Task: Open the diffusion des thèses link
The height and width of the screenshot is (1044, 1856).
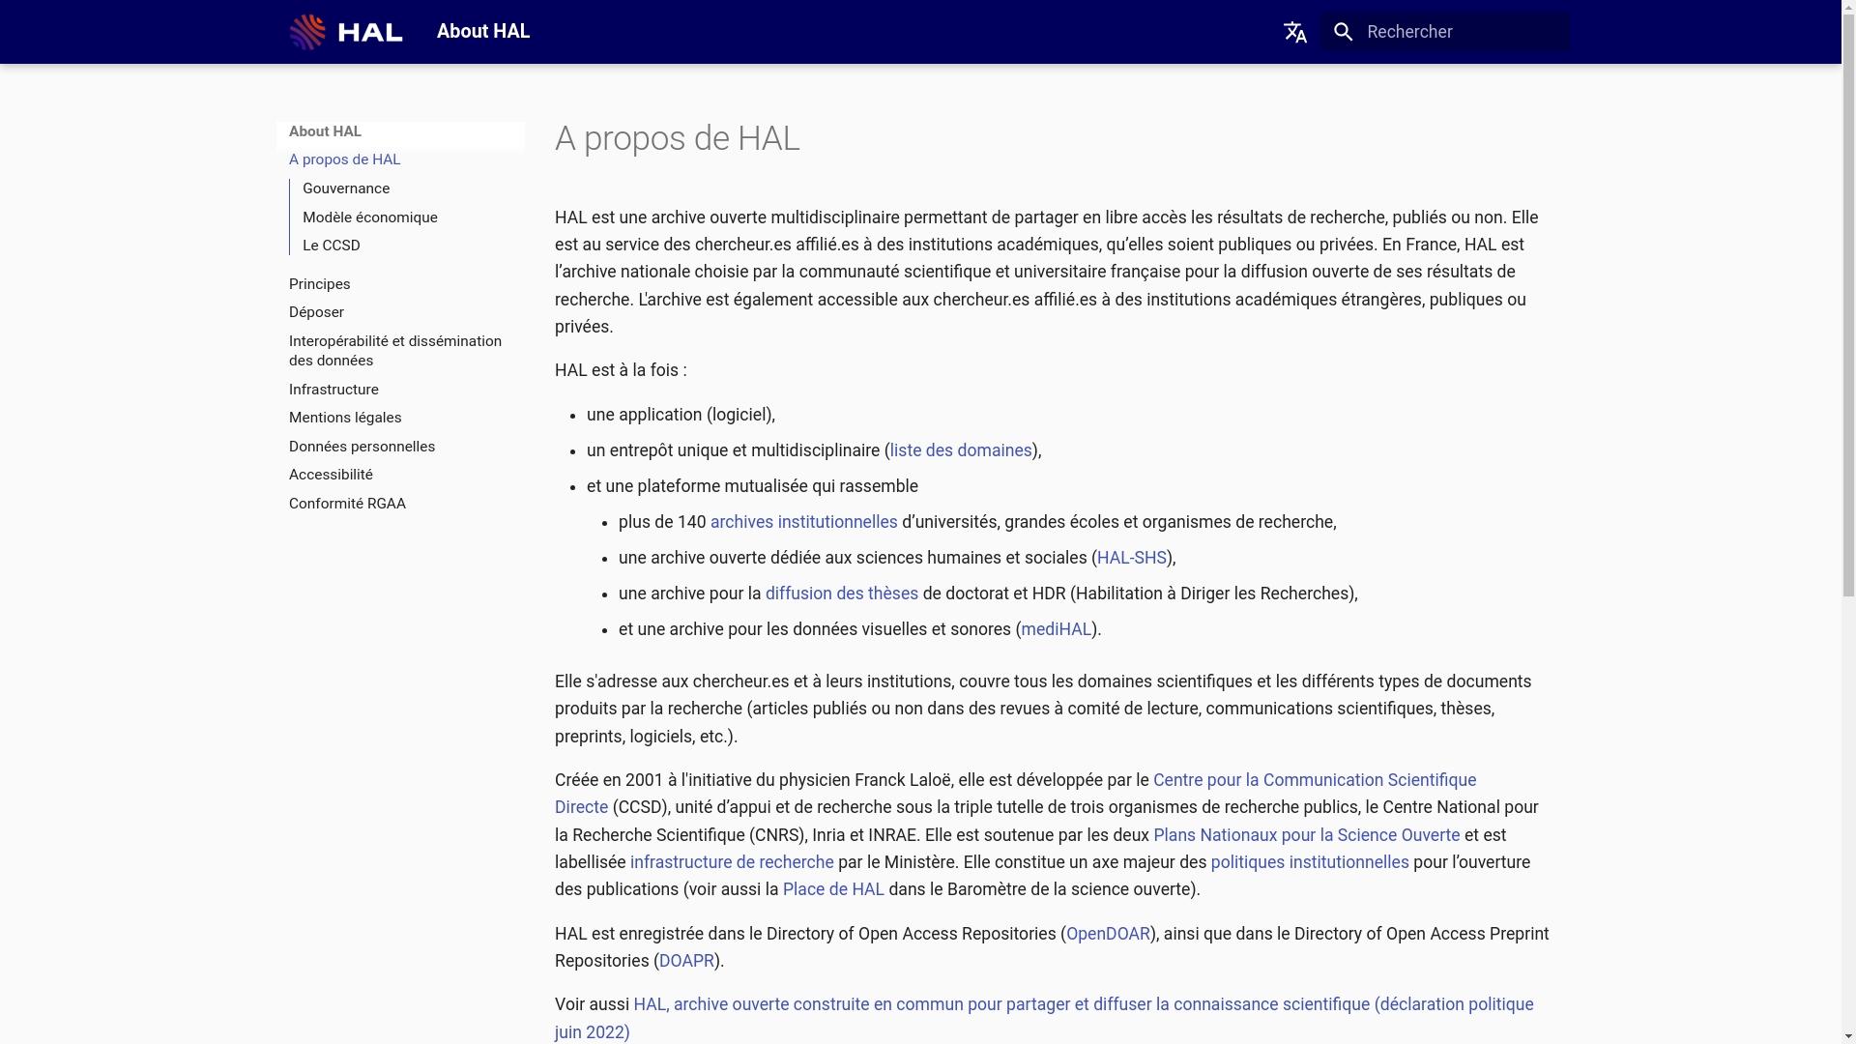Action: [x=842, y=594]
